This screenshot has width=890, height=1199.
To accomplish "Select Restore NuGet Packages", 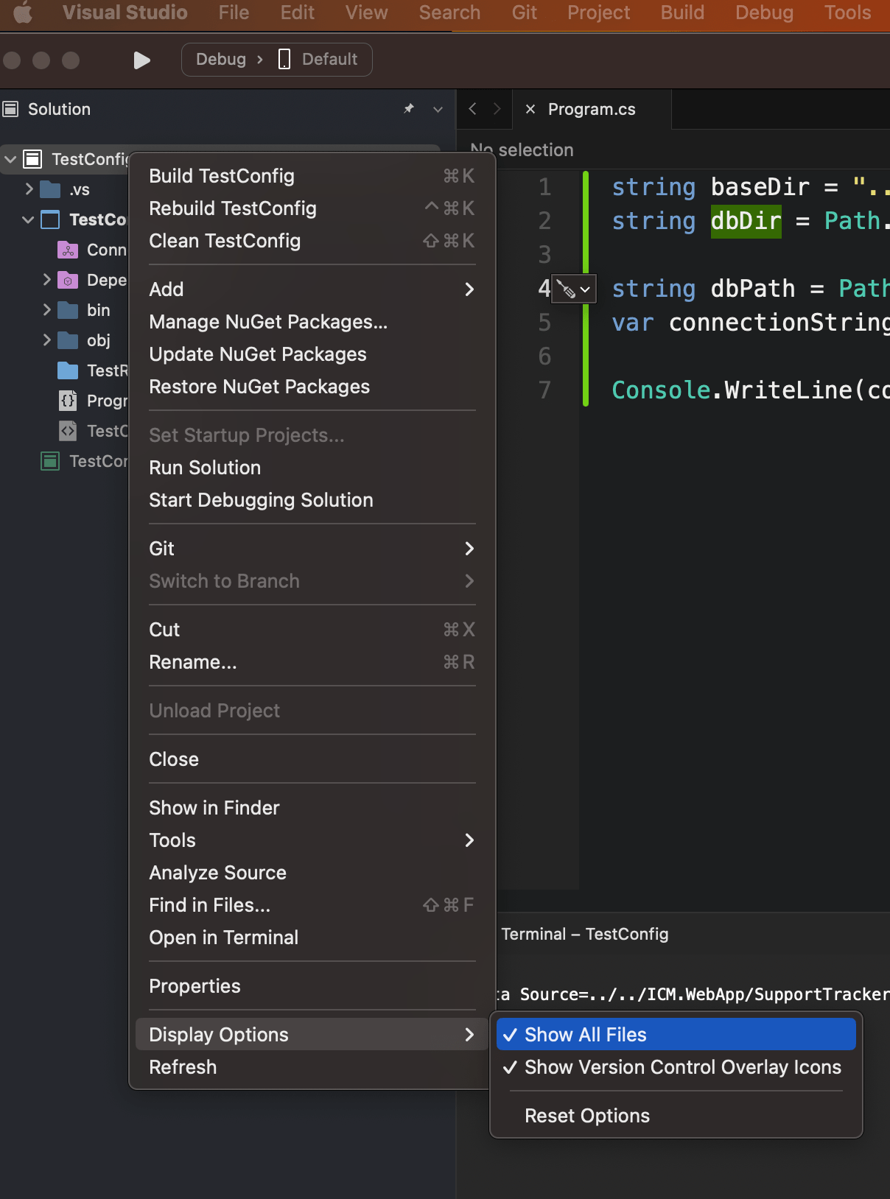I will 312,387.
